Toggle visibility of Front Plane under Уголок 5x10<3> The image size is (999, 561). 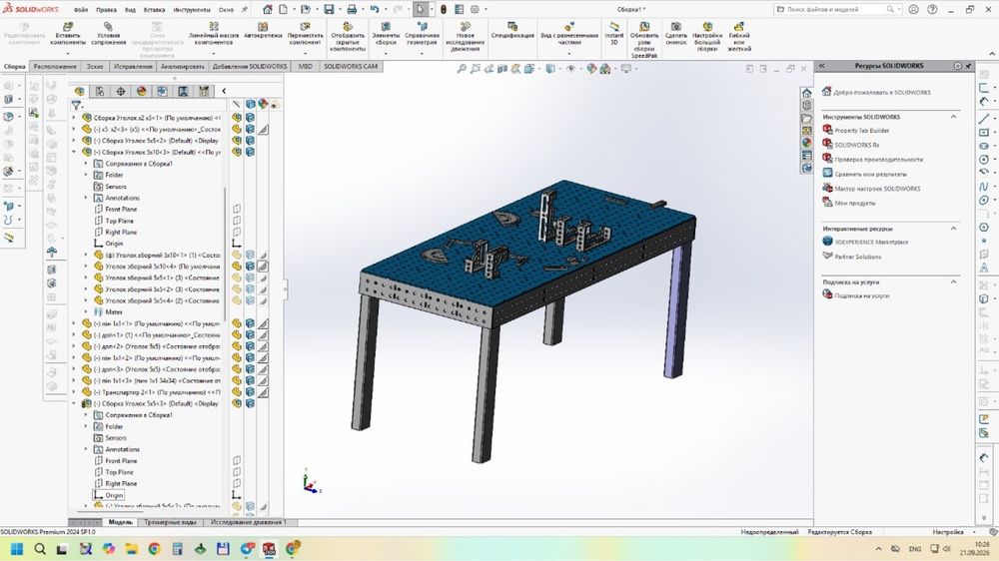pos(237,209)
